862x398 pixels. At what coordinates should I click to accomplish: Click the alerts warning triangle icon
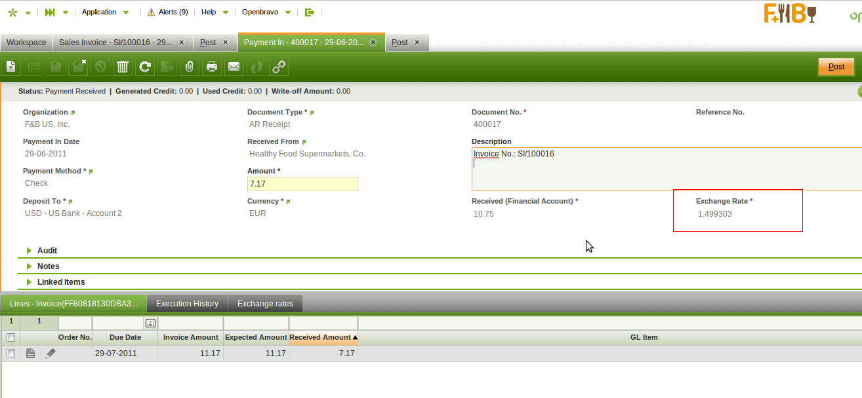click(152, 12)
